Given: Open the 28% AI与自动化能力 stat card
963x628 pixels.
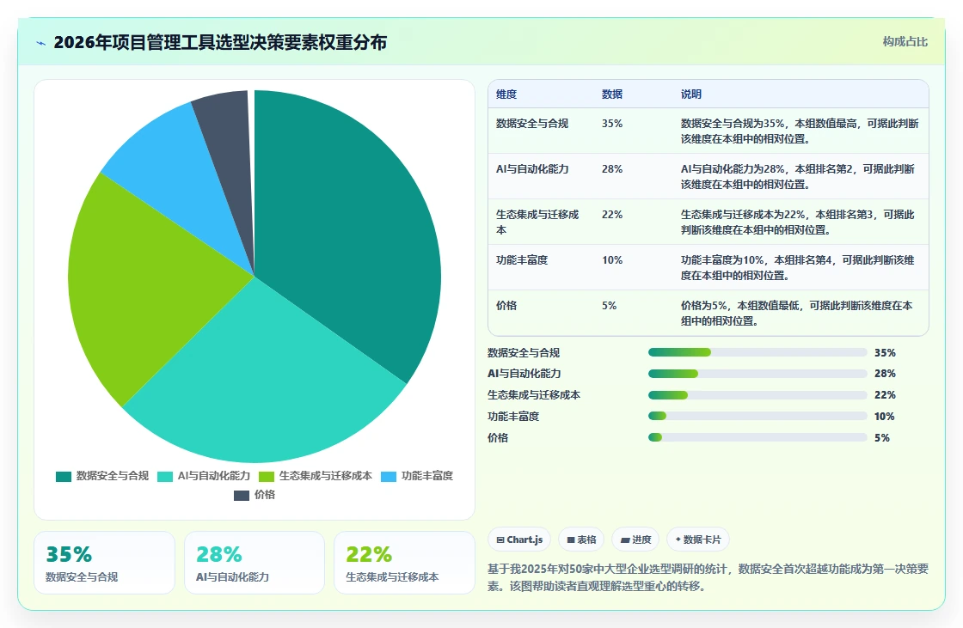Looking at the screenshot, I should coord(255,563).
